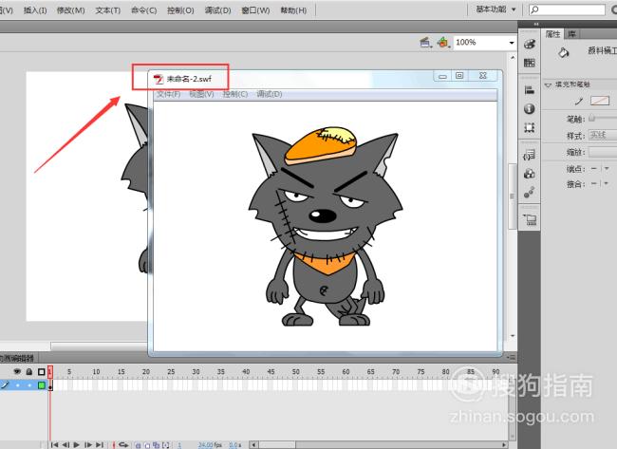
Task: Click the stage vertical scrollbar thumb
Action: [512, 196]
